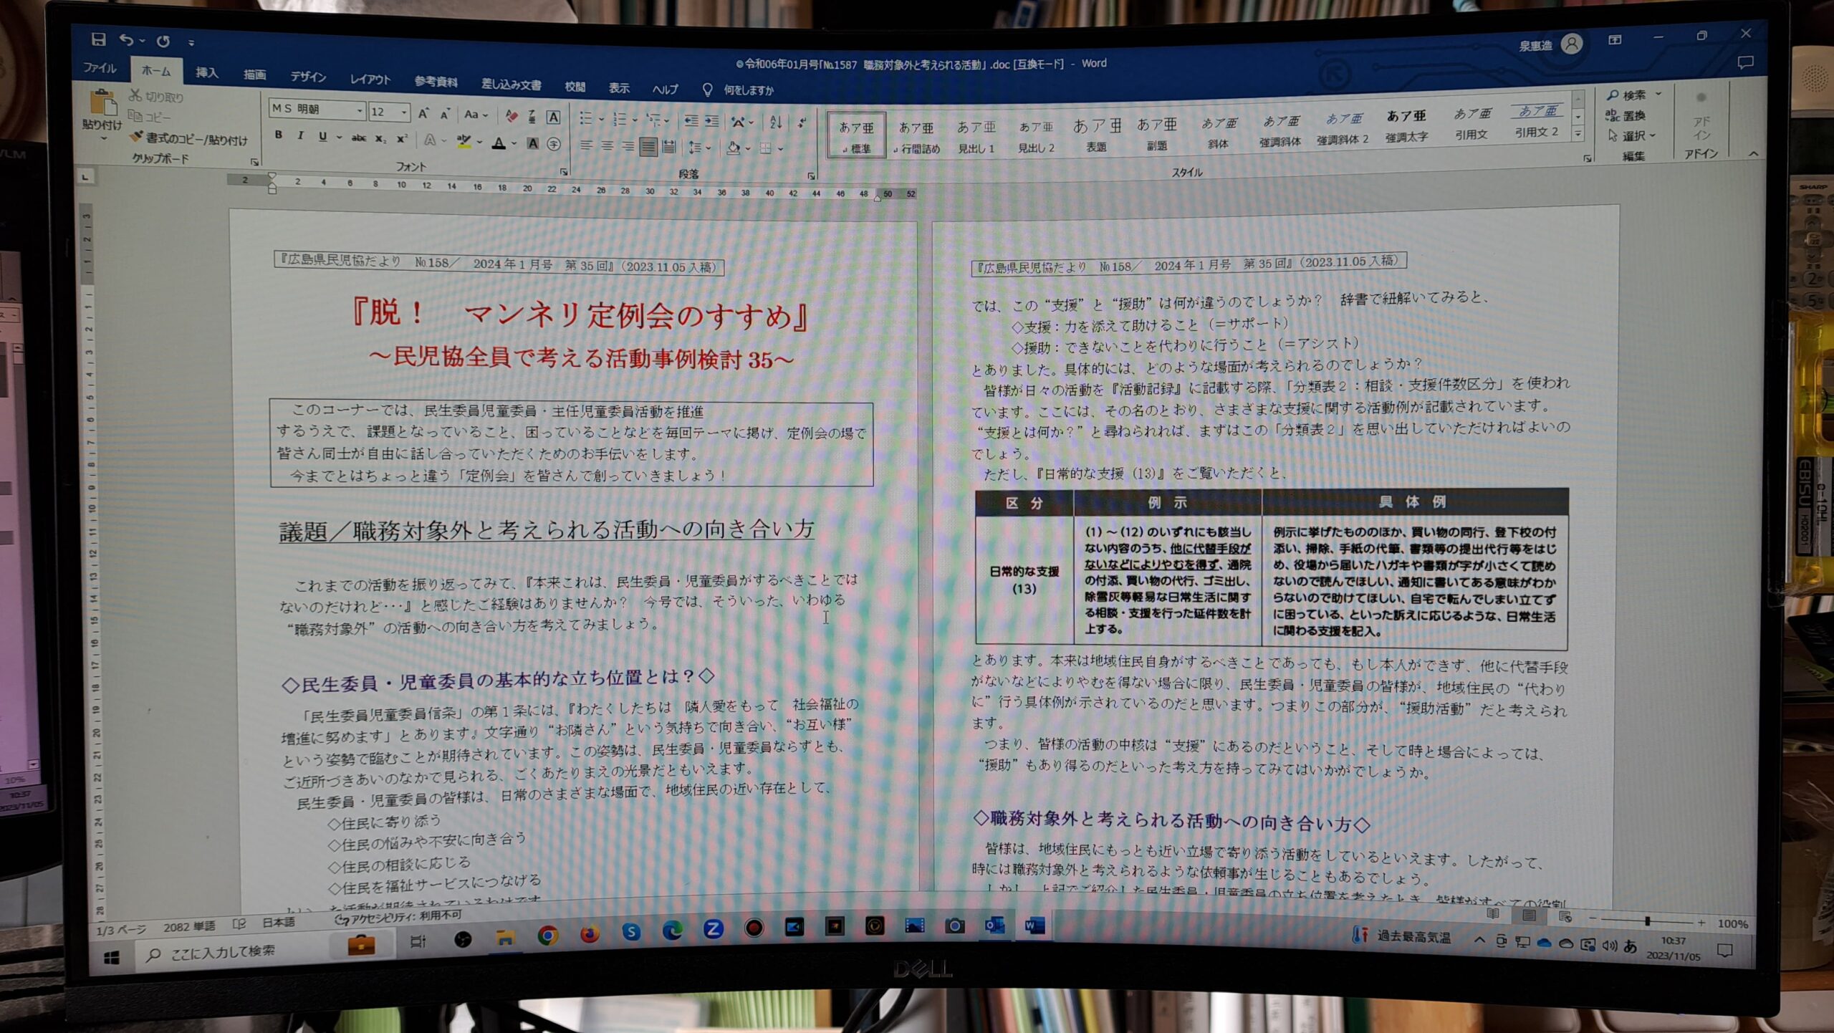Apply yellow text highlight color
The image size is (1834, 1033).
click(x=464, y=142)
